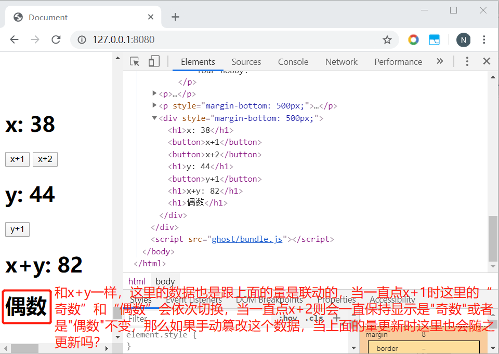Open DevTools customize menu
This screenshot has width=499, height=354.
tap(467, 61)
